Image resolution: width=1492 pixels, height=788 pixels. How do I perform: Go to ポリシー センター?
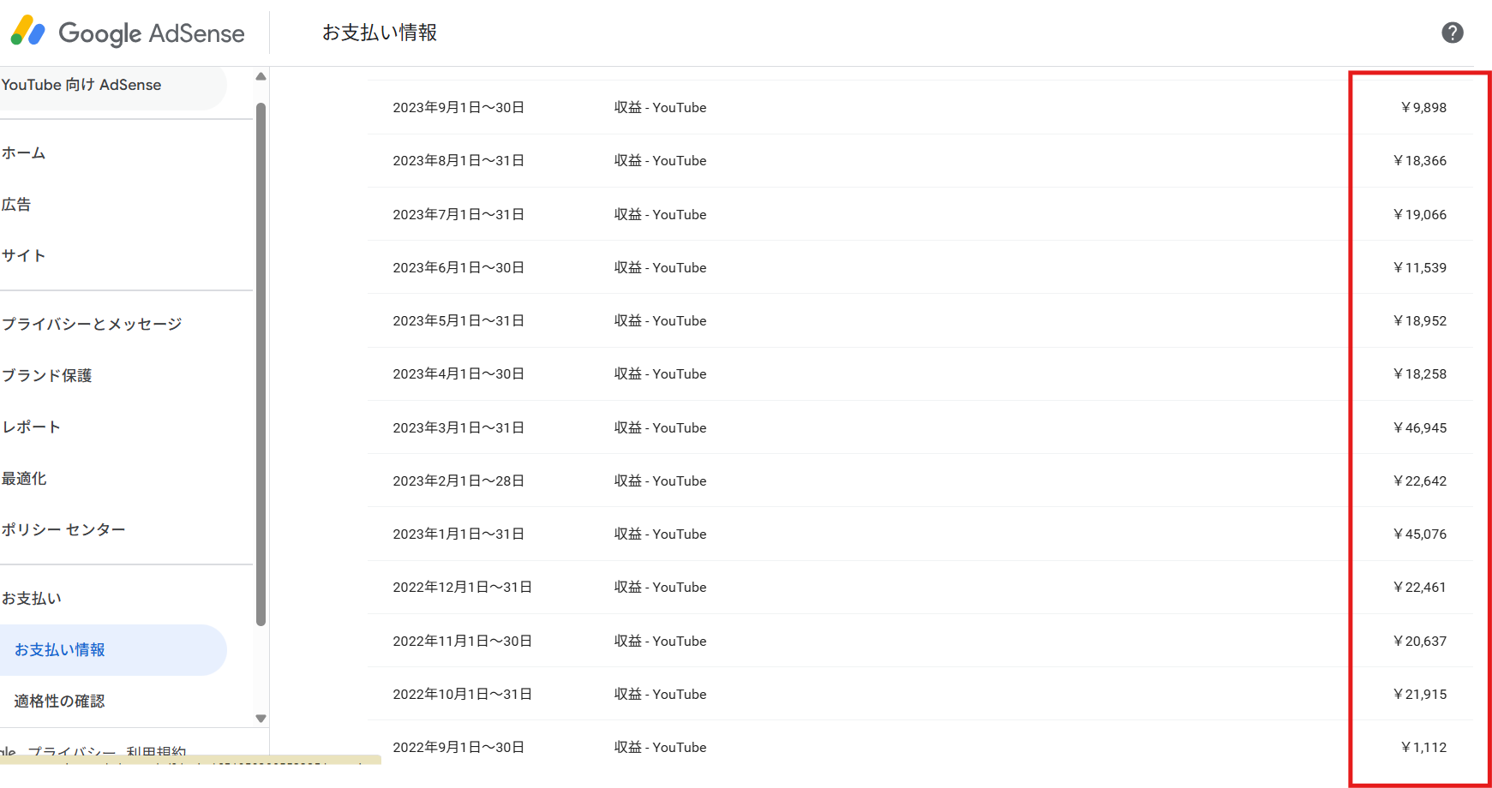pyautogui.click(x=63, y=530)
